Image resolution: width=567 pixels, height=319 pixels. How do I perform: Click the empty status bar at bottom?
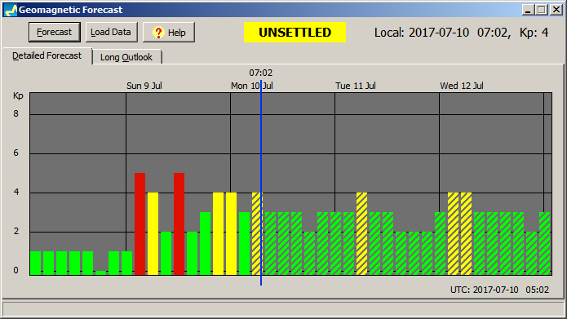pyautogui.click(x=283, y=309)
